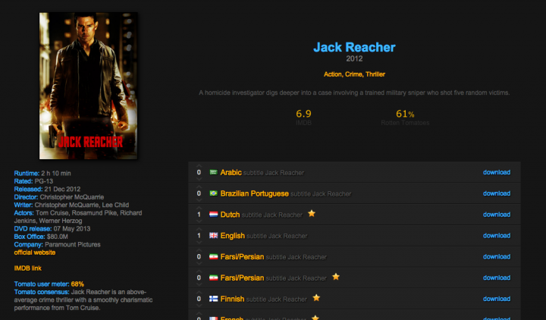546x320 pixels.
Task: Downvote the starred Farsi/Persian subtitle
Action: [x=199, y=284]
